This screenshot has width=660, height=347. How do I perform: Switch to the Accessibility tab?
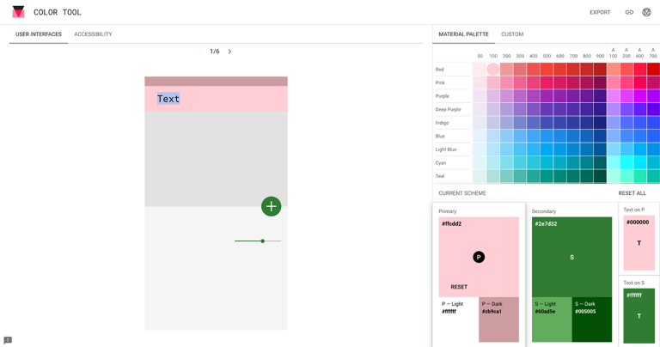[x=93, y=34]
